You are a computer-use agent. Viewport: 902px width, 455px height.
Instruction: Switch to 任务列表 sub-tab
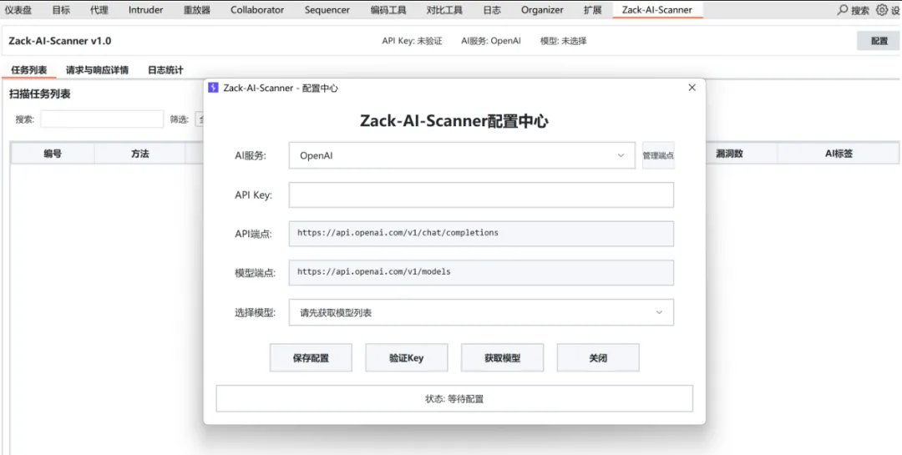click(28, 70)
